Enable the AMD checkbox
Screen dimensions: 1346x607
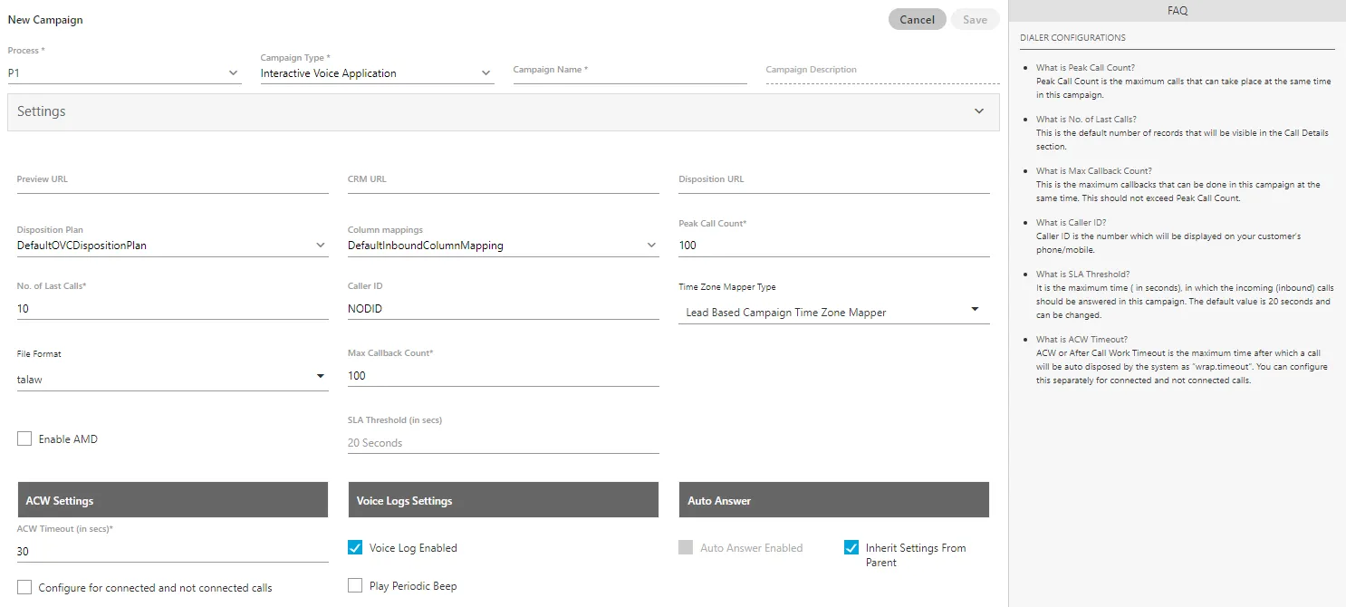[x=24, y=439]
